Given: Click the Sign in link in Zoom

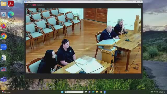Looking at the screenshot, I should click(140, 5).
